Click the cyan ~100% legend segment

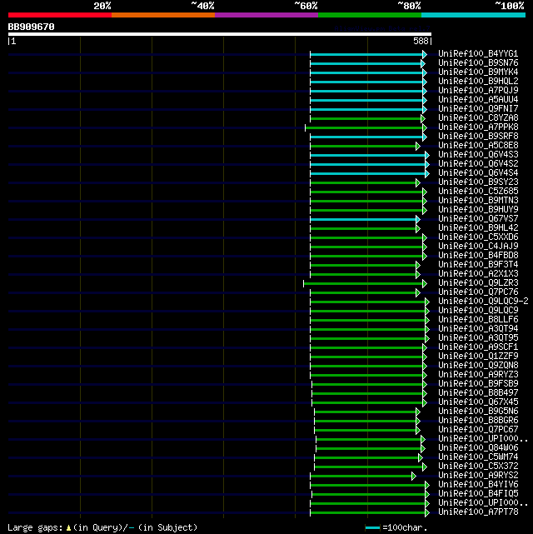tap(473, 15)
